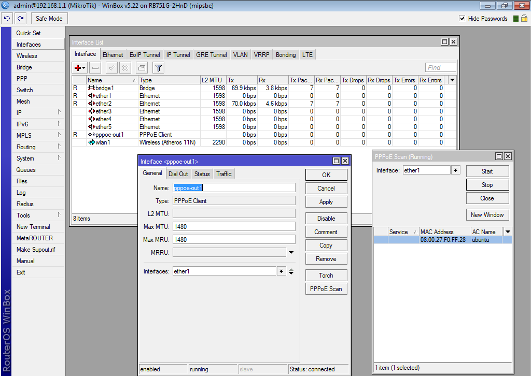Open Quick Set
Image resolution: width=531 pixels, height=376 pixels.
38,33
